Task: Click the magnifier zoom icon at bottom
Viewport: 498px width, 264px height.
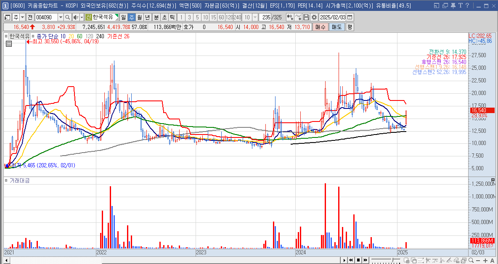Action: pos(471,261)
